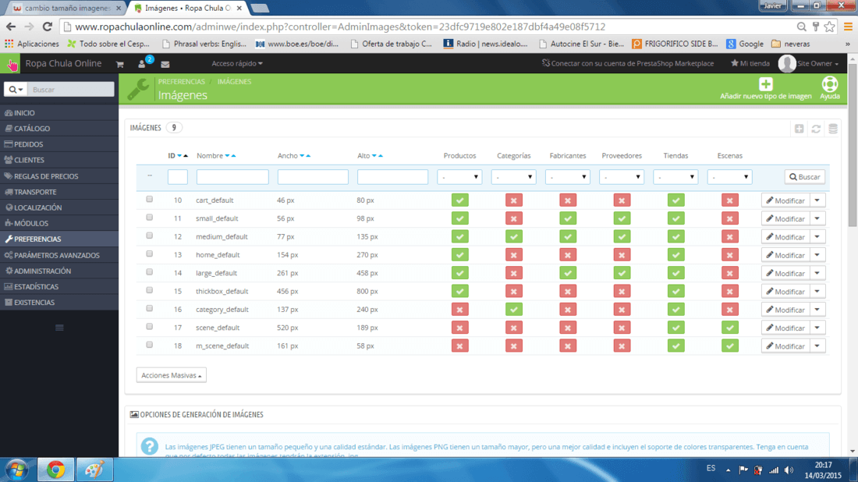Refresh the Imágenes list
The height and width of the screenshot is (482, 858).
pos(816,129)
